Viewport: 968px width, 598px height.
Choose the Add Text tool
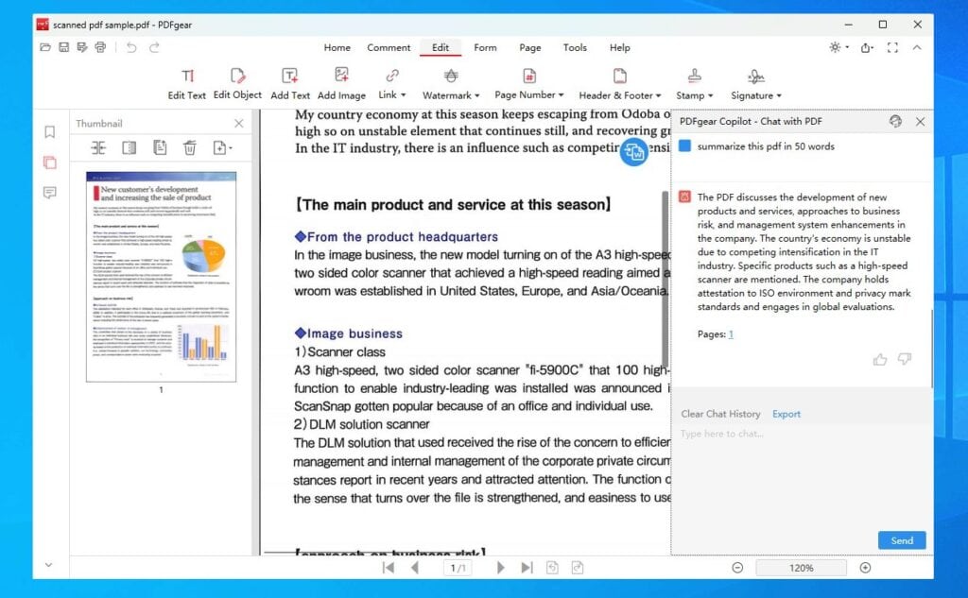(x=290, y=84)
